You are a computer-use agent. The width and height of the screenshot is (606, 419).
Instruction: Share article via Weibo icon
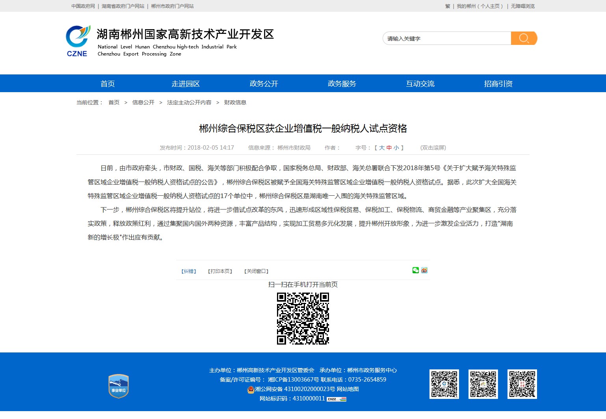click(424, 270)
